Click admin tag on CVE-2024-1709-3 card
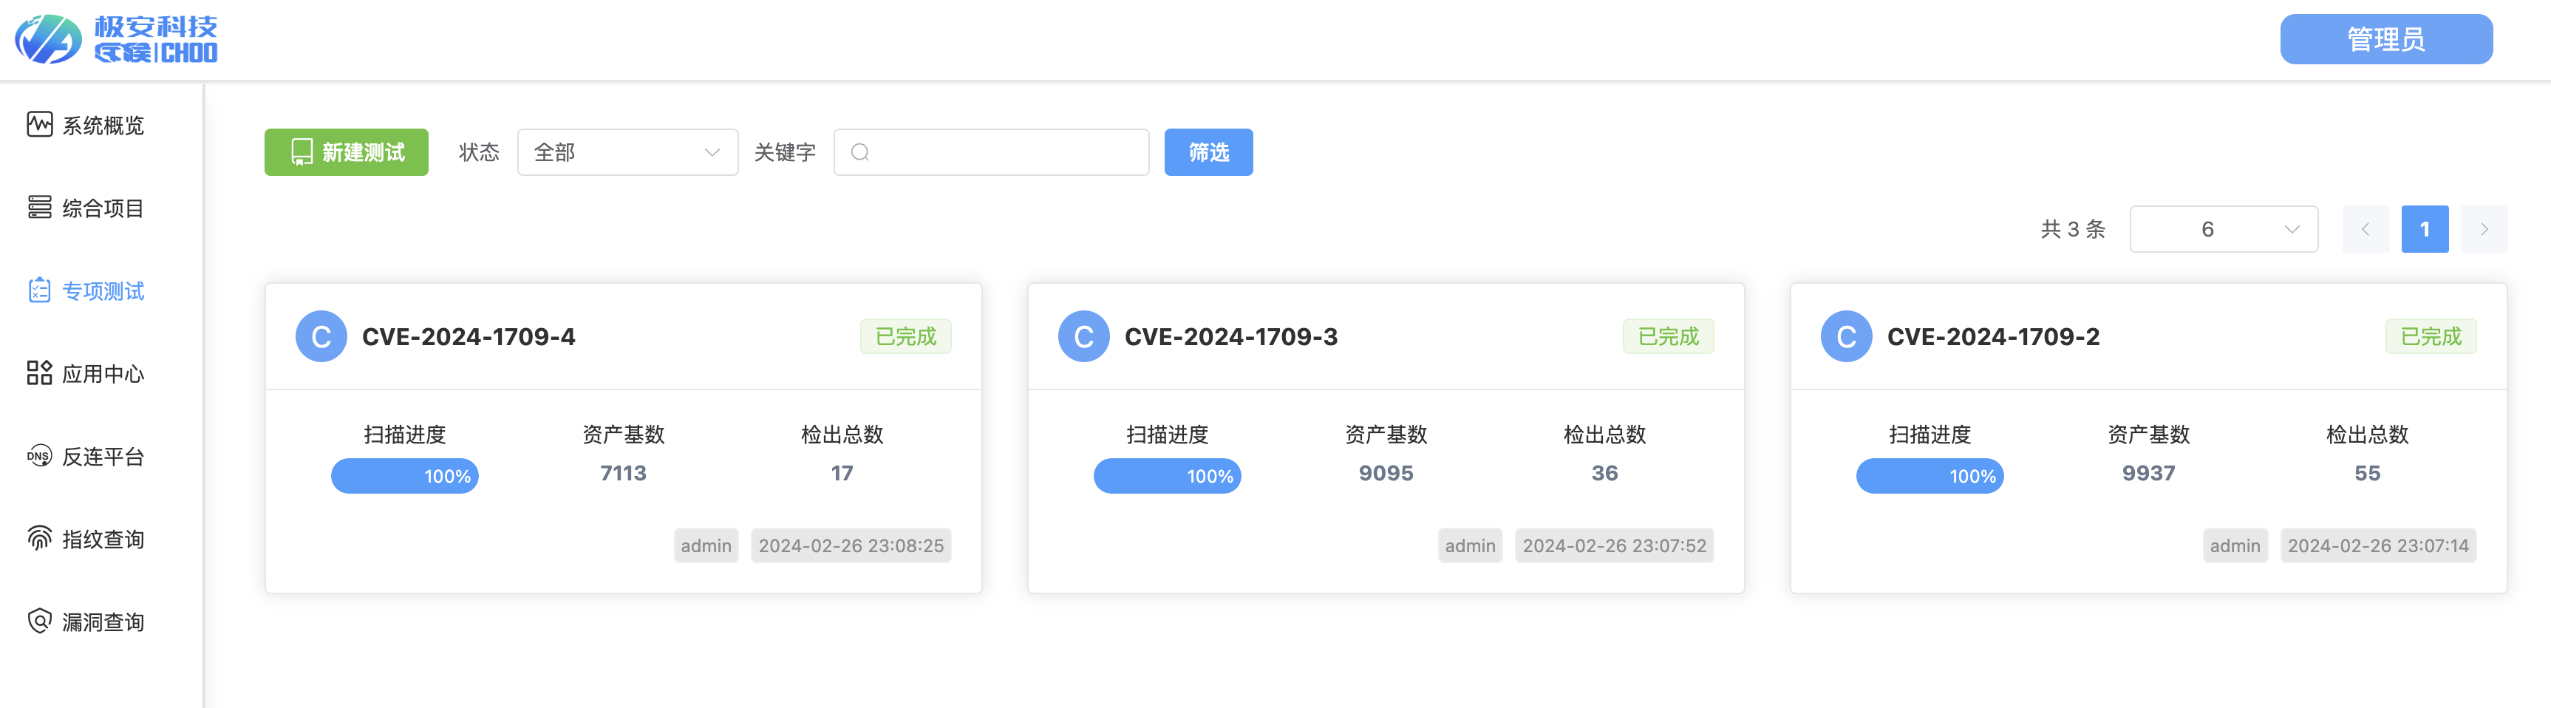2551x708 pixels. (1470, 545)
